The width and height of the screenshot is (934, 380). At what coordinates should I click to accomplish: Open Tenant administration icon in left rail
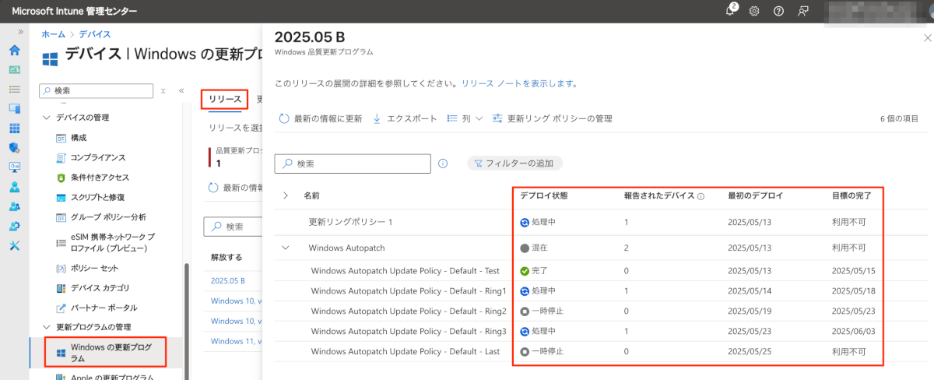point(14,226)
